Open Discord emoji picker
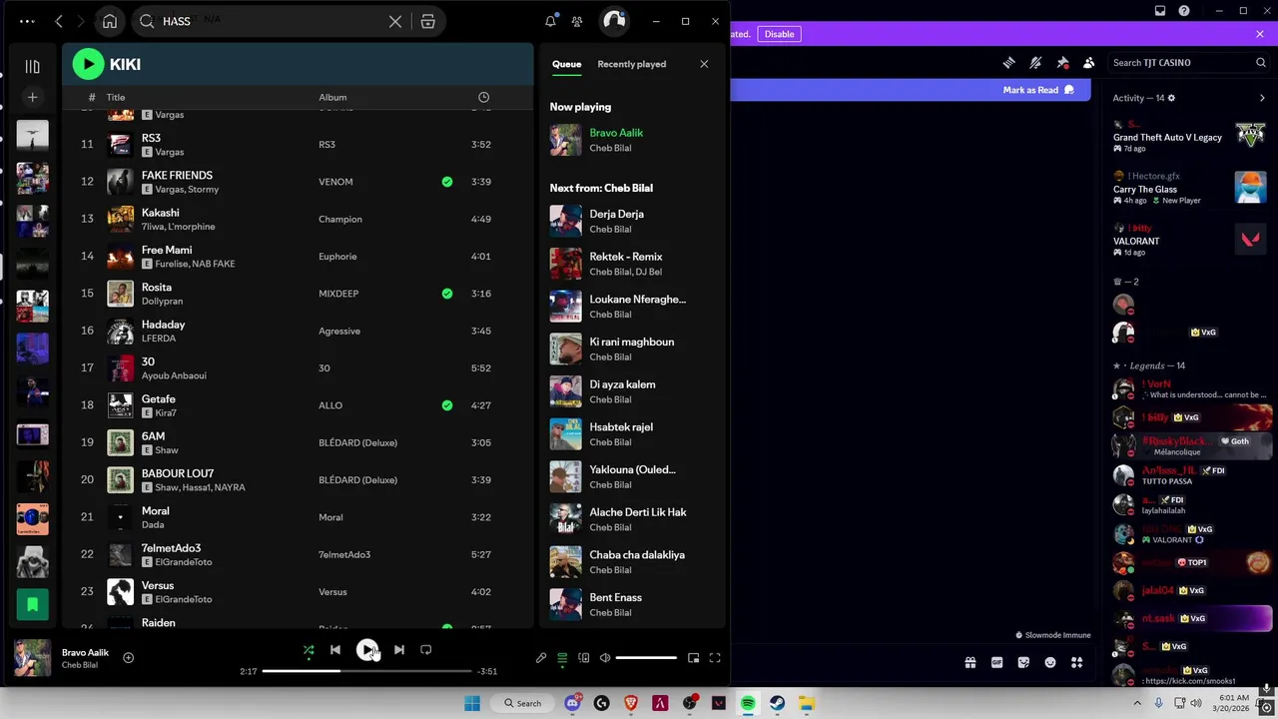 click(x=1050, y=662)
